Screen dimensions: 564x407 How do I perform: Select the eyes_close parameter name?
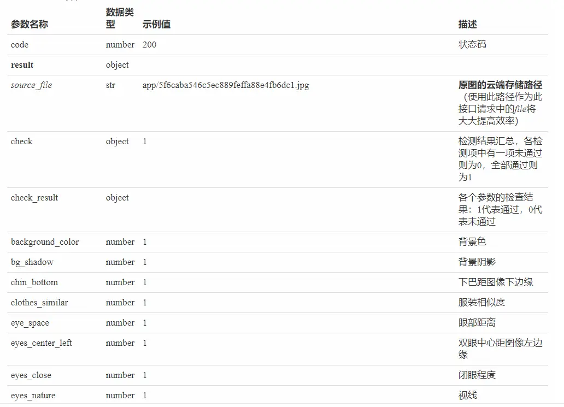31,375
